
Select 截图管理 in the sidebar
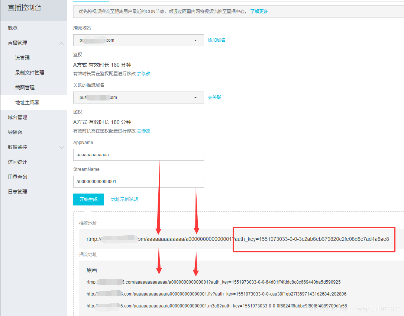click(x=25, y=87)
